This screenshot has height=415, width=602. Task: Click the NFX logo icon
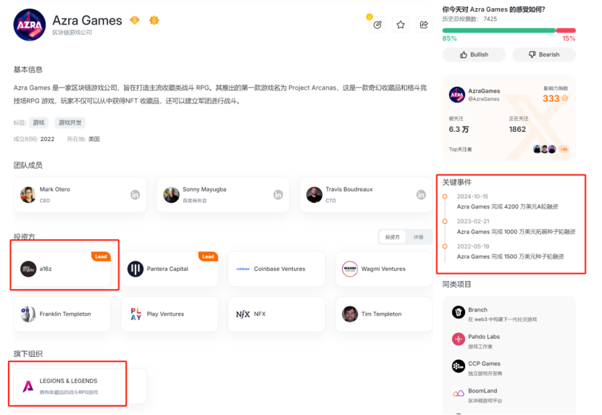(x=243, y=314)
